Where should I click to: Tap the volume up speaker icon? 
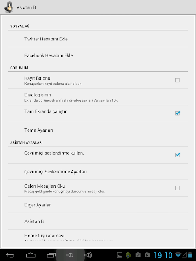(x=88, y=255)
